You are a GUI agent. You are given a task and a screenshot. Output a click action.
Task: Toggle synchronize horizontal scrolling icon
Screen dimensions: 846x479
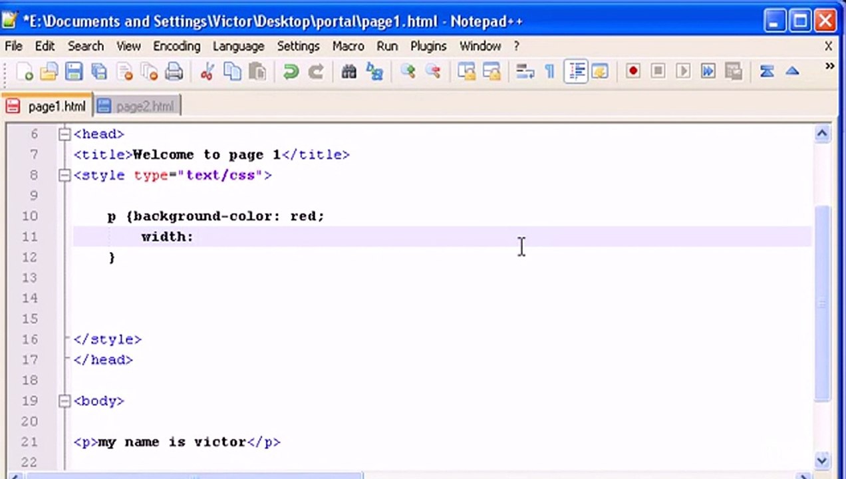[x=491, y=72]
